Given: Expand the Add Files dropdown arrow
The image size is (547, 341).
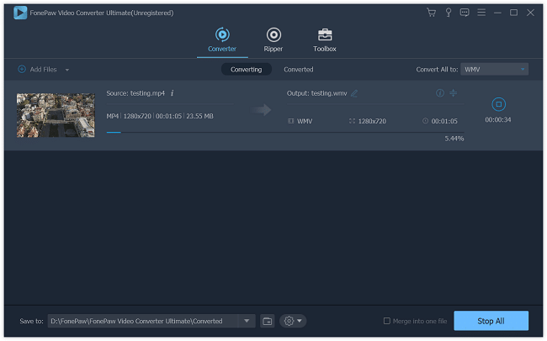Looking at the screenshot, I should [67, 70].
